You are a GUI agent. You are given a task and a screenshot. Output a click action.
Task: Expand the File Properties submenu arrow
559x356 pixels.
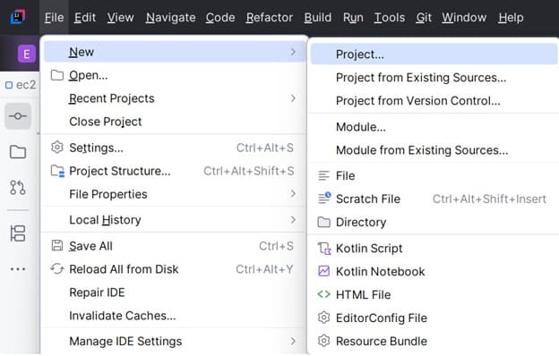point(293,194)
